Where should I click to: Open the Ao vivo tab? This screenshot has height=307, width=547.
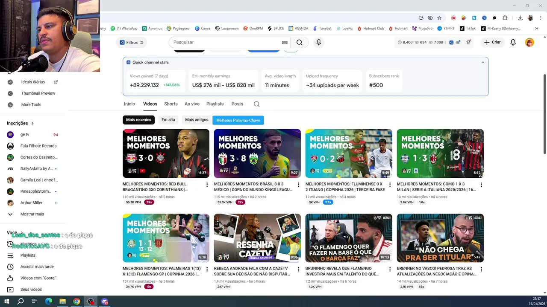tap(192, 104)
